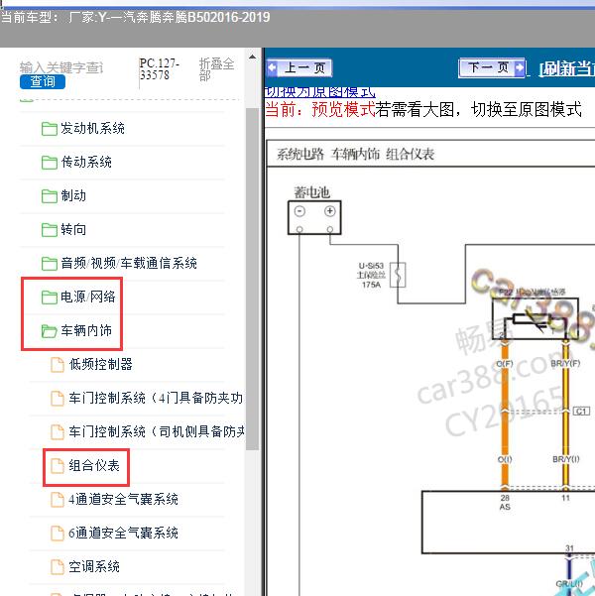Click the page icon beside 空调系统

pos(58,567)
